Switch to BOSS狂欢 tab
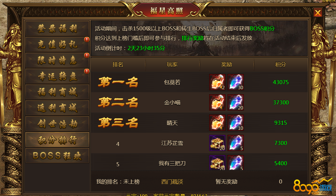 coord(57,156)
